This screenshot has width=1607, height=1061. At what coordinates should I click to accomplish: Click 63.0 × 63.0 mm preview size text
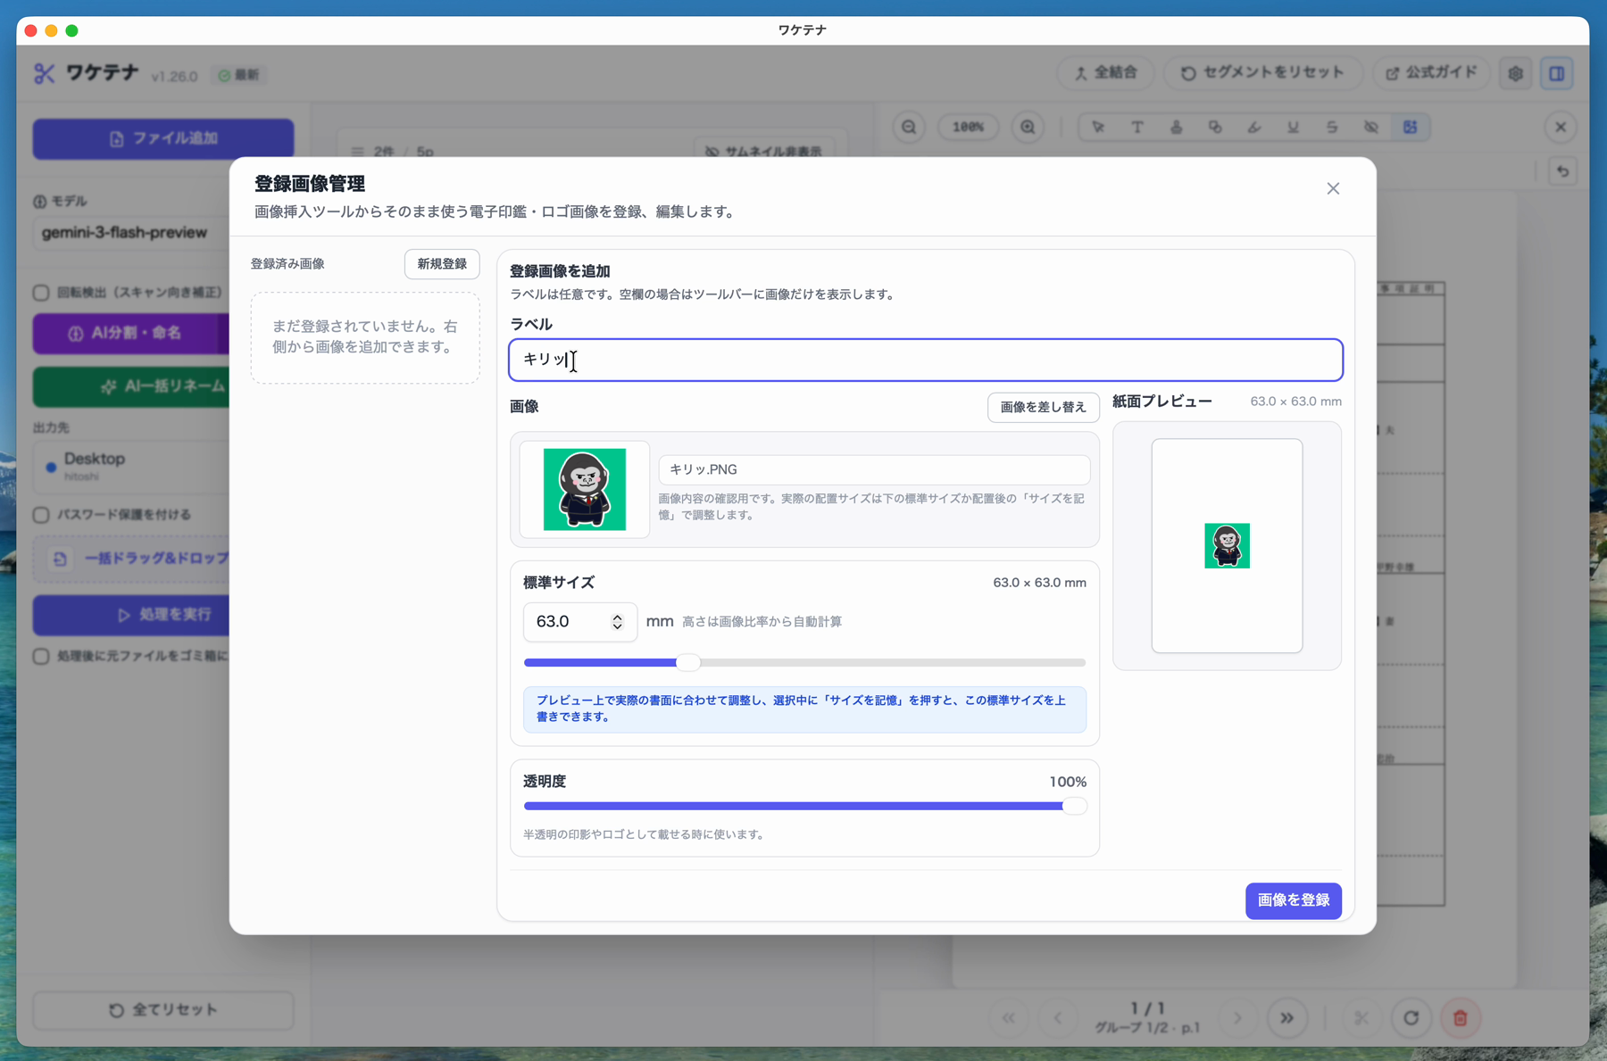click(x=1295, y=402)
